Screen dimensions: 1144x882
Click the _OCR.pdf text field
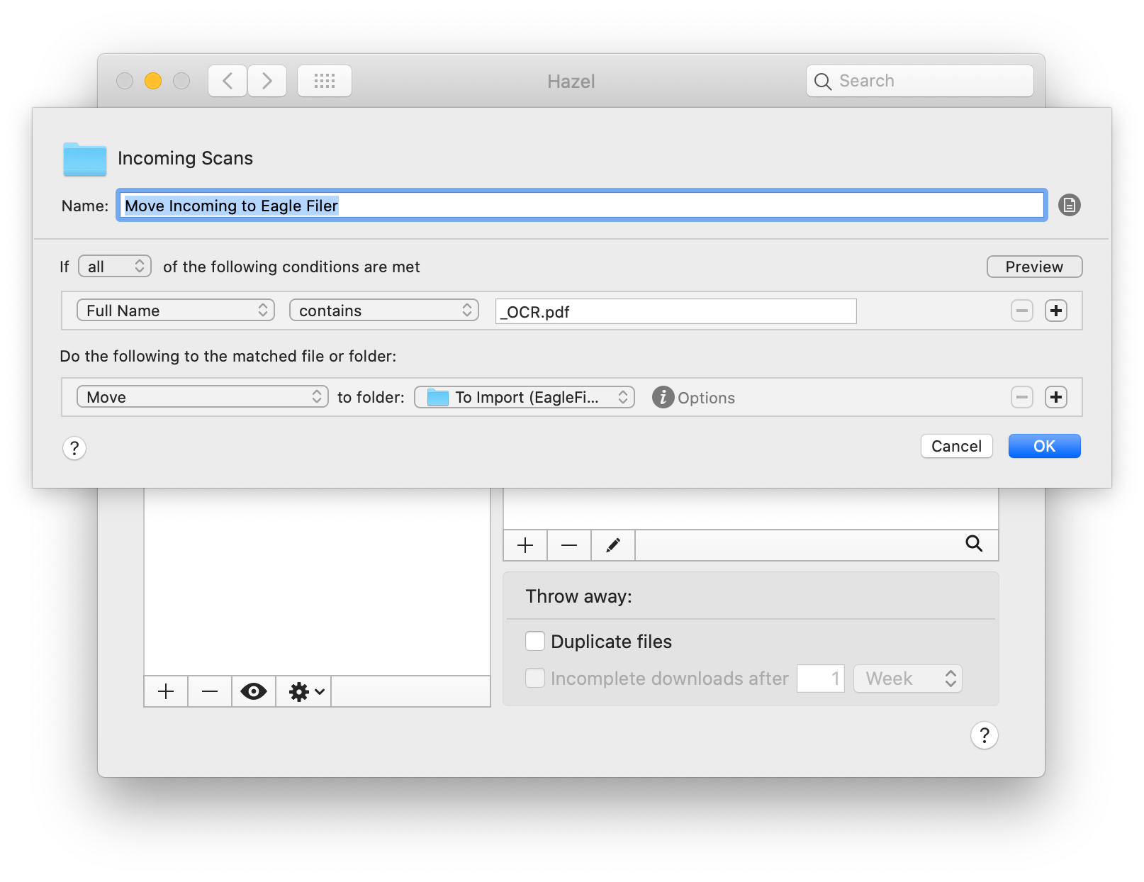pyautogui.click(x=675, y=311)
